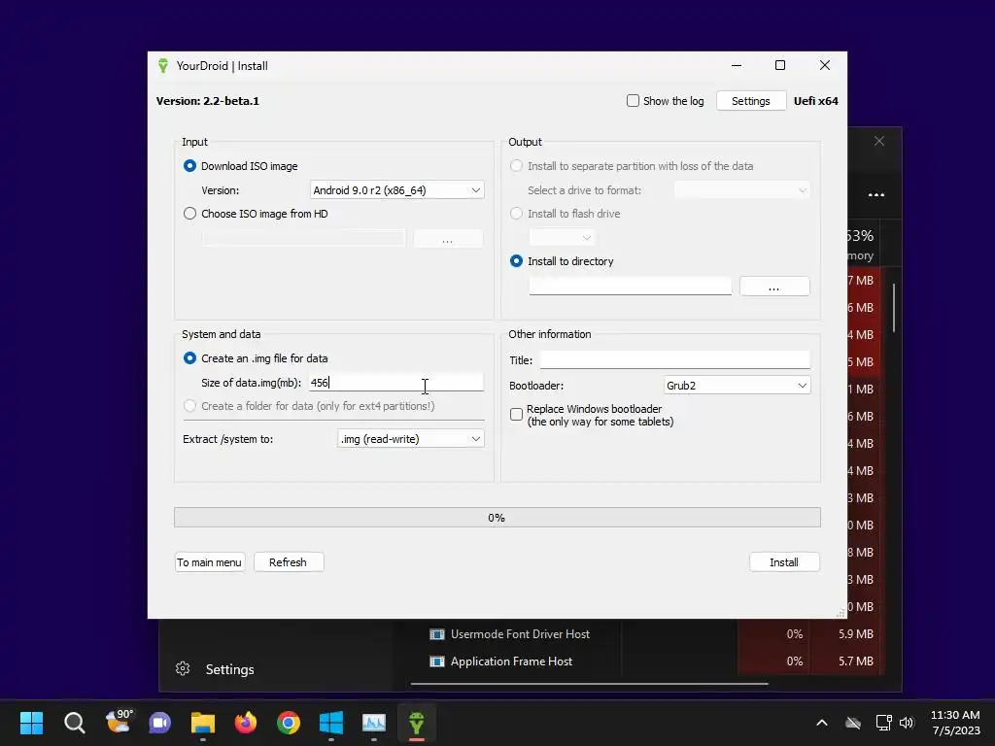Image resolution: width=995 pixels, height=746 pixels.
Task: Click the 5.9 MB memory cell
Action: click(x=855, y=634)
